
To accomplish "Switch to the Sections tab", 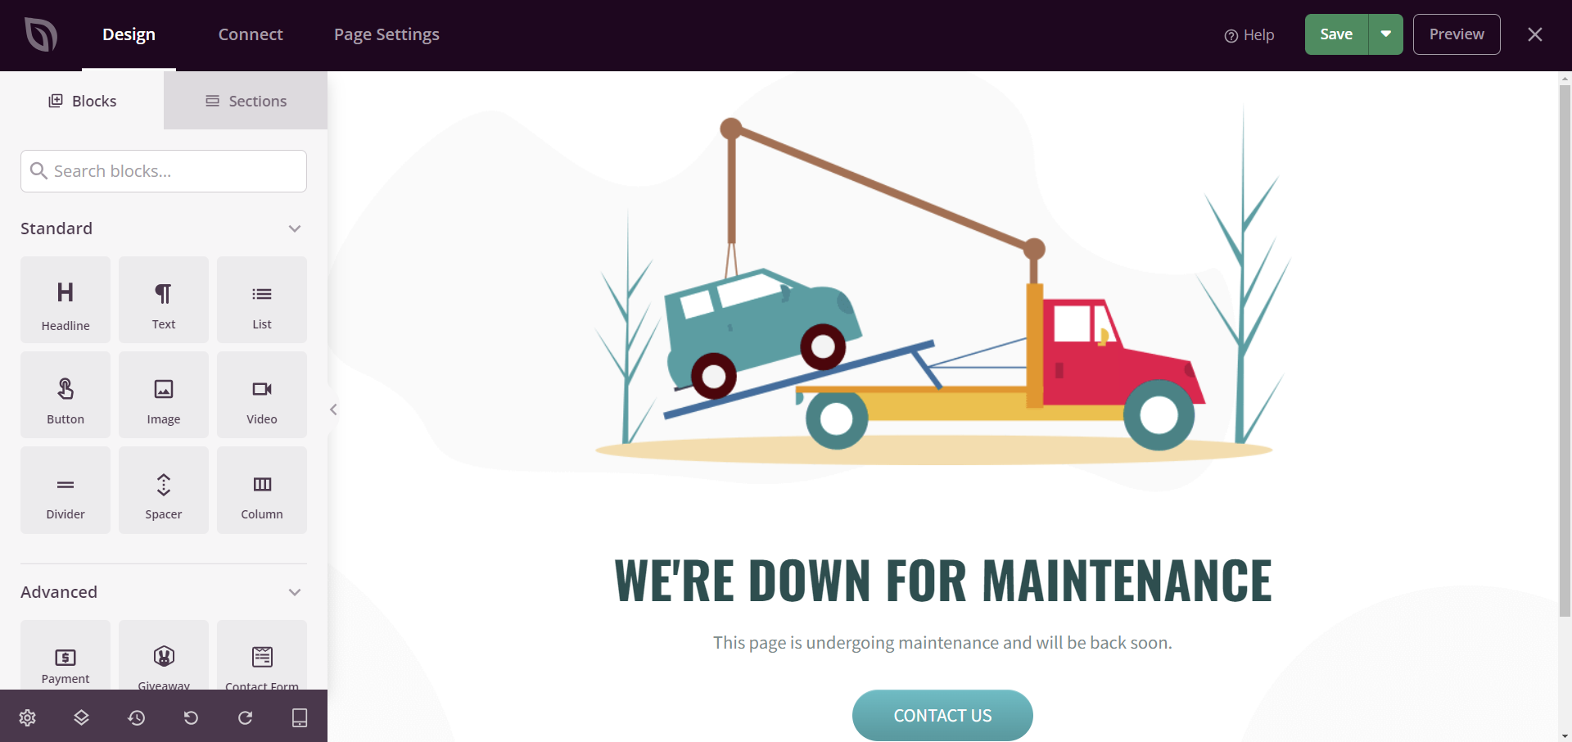I will coord(245,100).
